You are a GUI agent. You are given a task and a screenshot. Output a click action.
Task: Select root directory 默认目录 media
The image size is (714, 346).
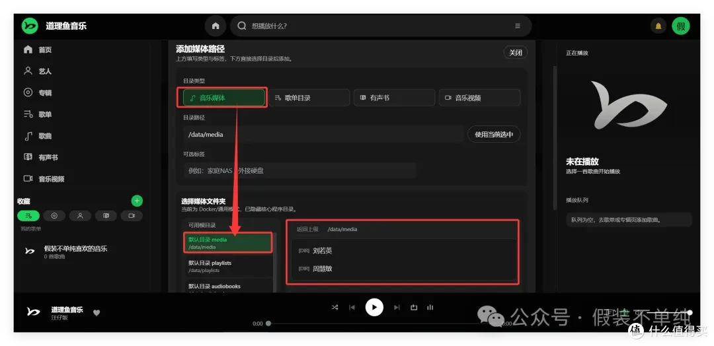[x=227, y=243]
